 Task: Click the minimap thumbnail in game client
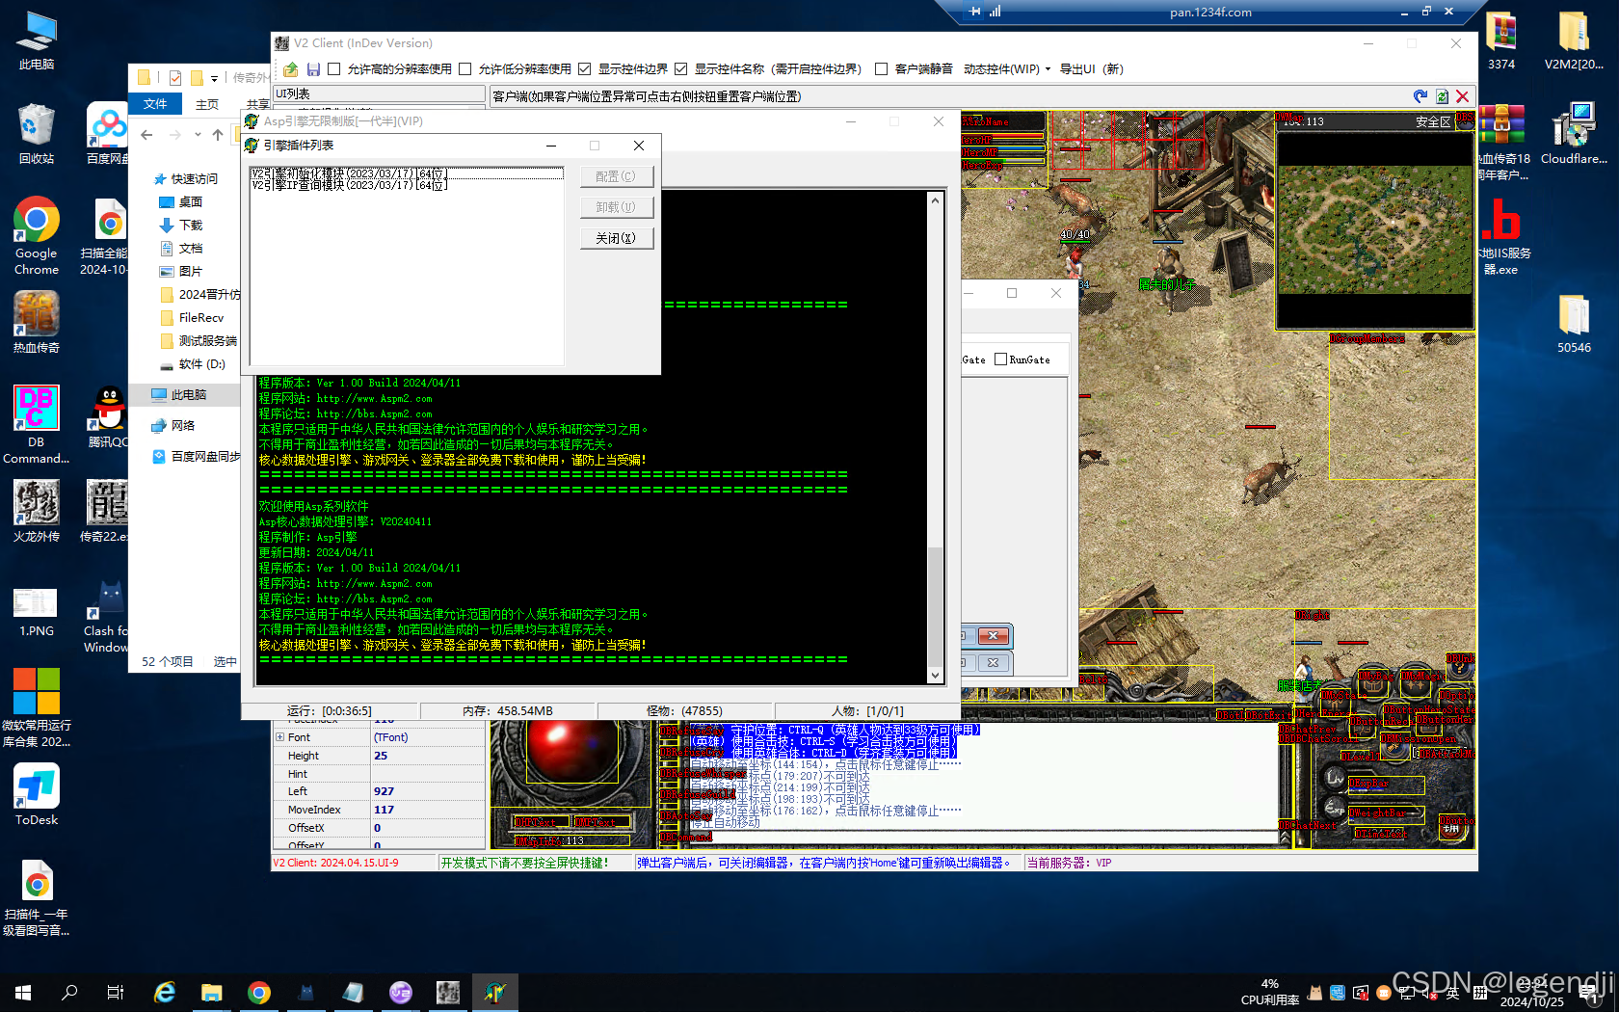(x=1374, y=229)
